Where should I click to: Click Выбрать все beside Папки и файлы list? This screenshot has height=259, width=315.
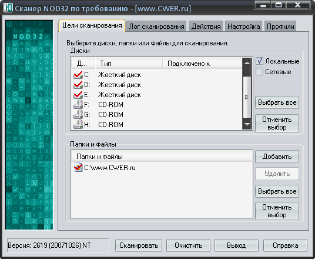(x=277, y=191)
